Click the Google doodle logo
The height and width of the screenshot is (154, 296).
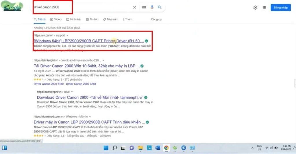coord(13,6)
